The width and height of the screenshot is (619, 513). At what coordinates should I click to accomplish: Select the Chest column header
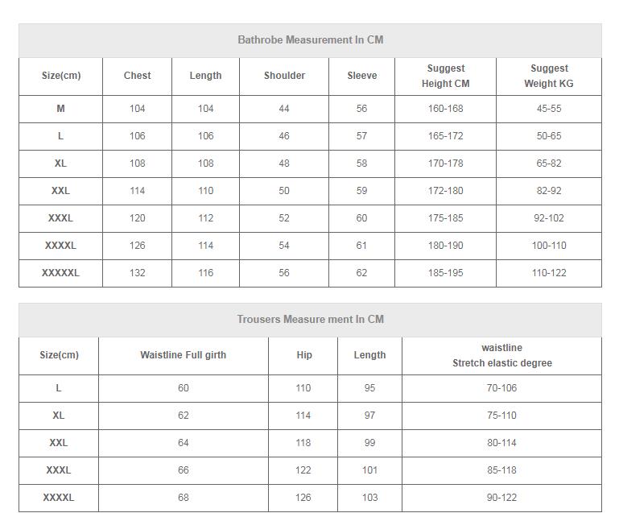[137, 76]
